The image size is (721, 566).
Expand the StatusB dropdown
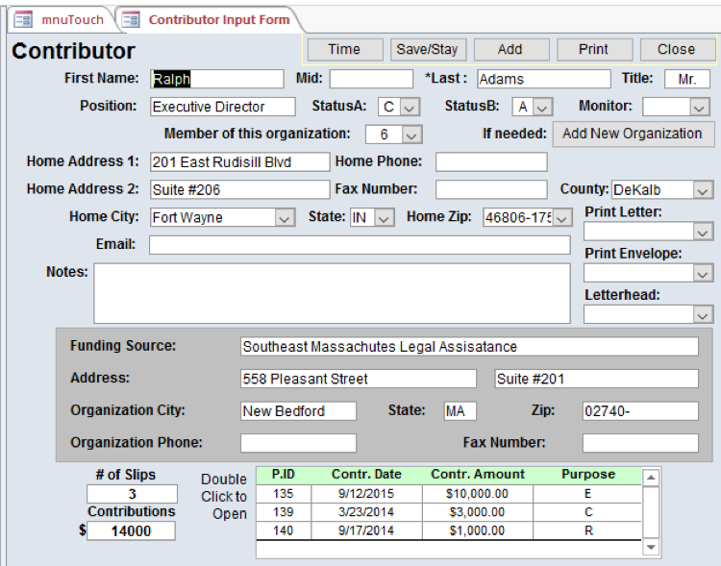pos(543,107)
